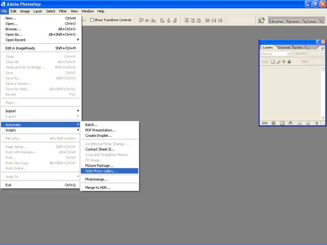This screenshot has height=245, width=327.
Task: Choose Edit in ImageReady
Action: pos(40,48)
